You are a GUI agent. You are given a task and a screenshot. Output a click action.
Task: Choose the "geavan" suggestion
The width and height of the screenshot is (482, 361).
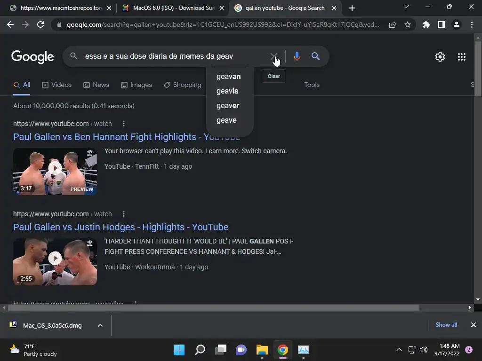pyautogui.click(x=229, y=77)
